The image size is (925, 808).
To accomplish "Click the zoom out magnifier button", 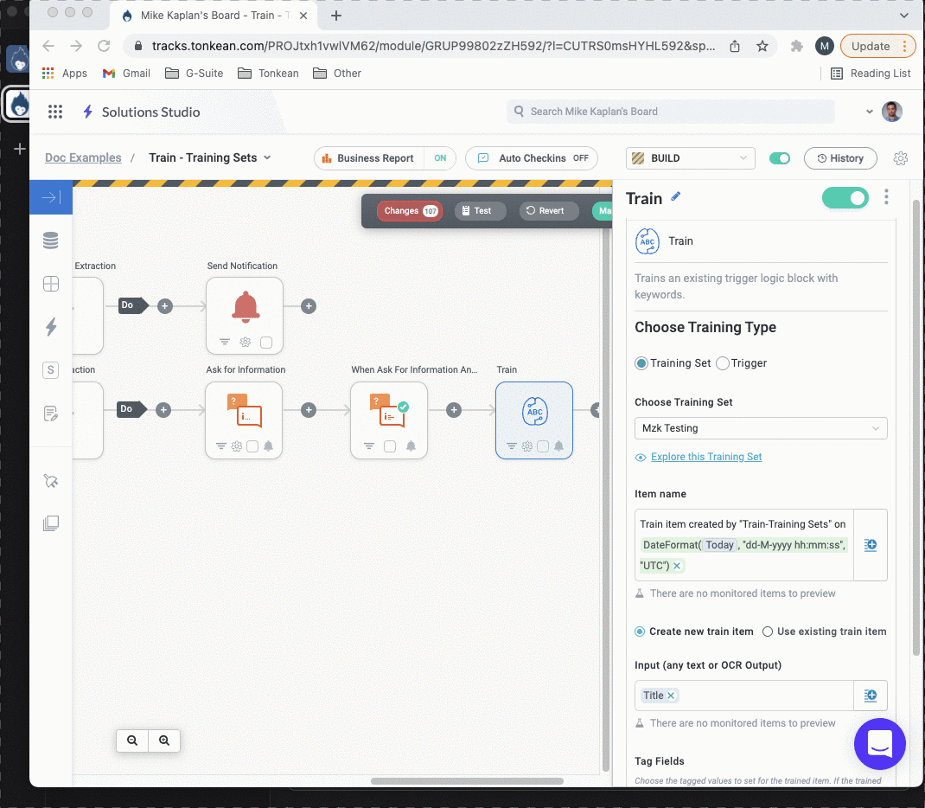I will (132, 741).
